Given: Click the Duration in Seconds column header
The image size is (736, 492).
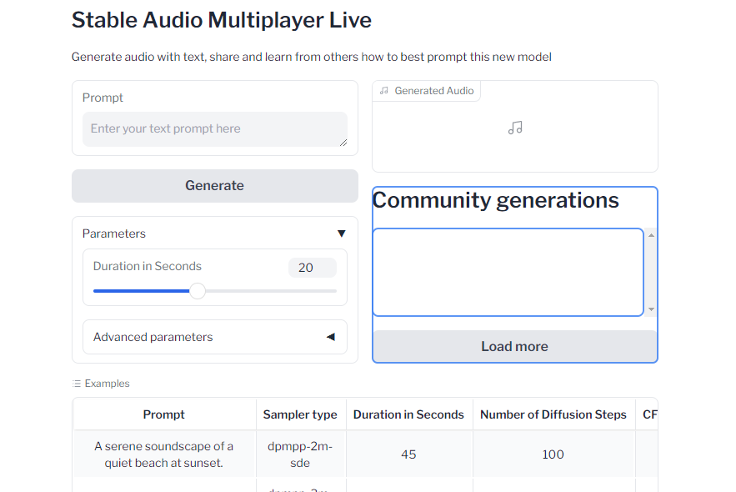Looking at the screenshot, I should [408, 414].
